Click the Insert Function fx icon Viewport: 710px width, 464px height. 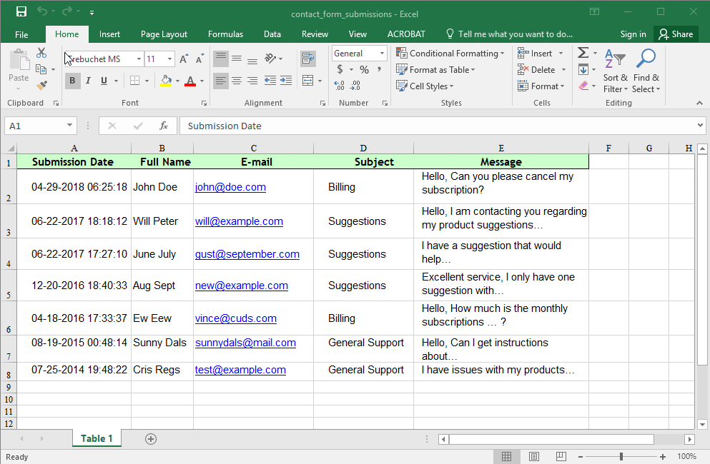click(x=163, y=126)
